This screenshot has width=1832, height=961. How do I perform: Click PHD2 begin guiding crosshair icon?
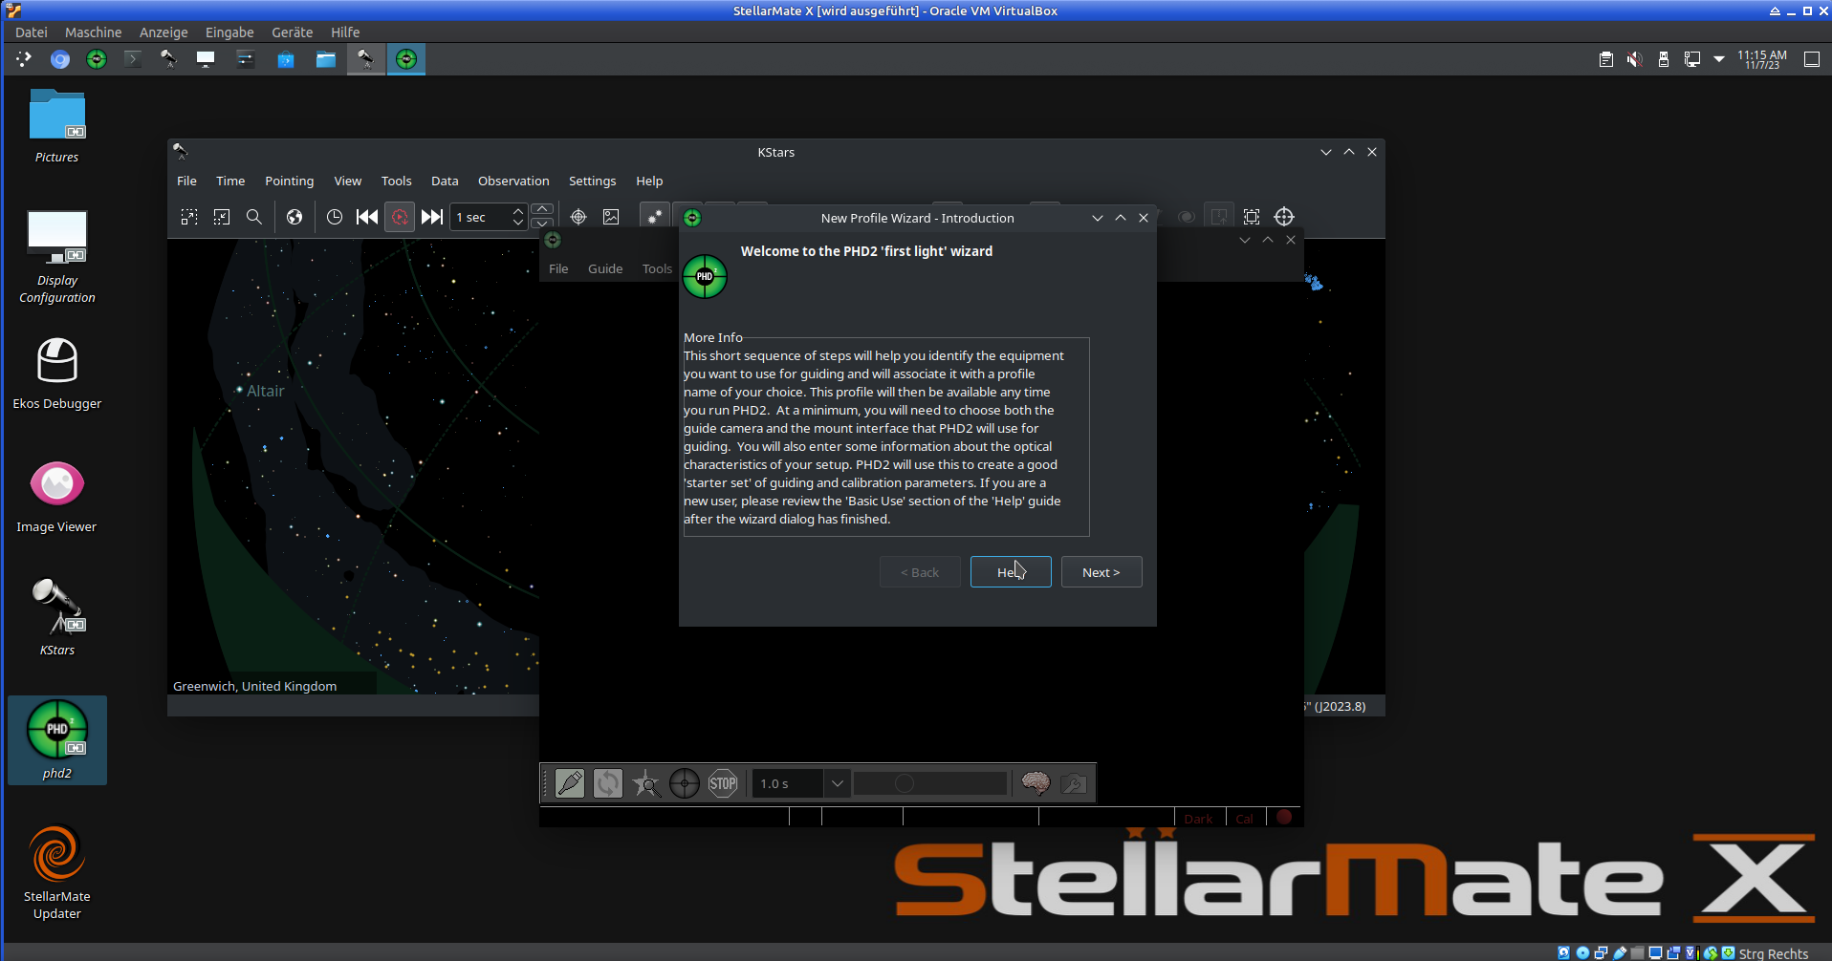(685, 783)
